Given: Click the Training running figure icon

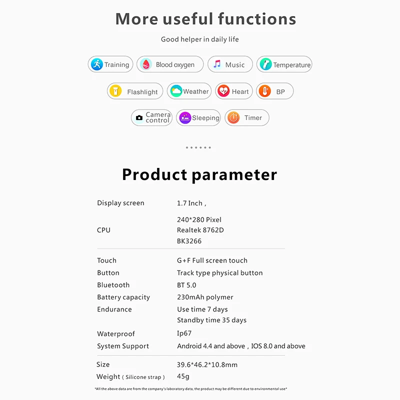Looking at the screenshot, I should [x=96, y=64].
